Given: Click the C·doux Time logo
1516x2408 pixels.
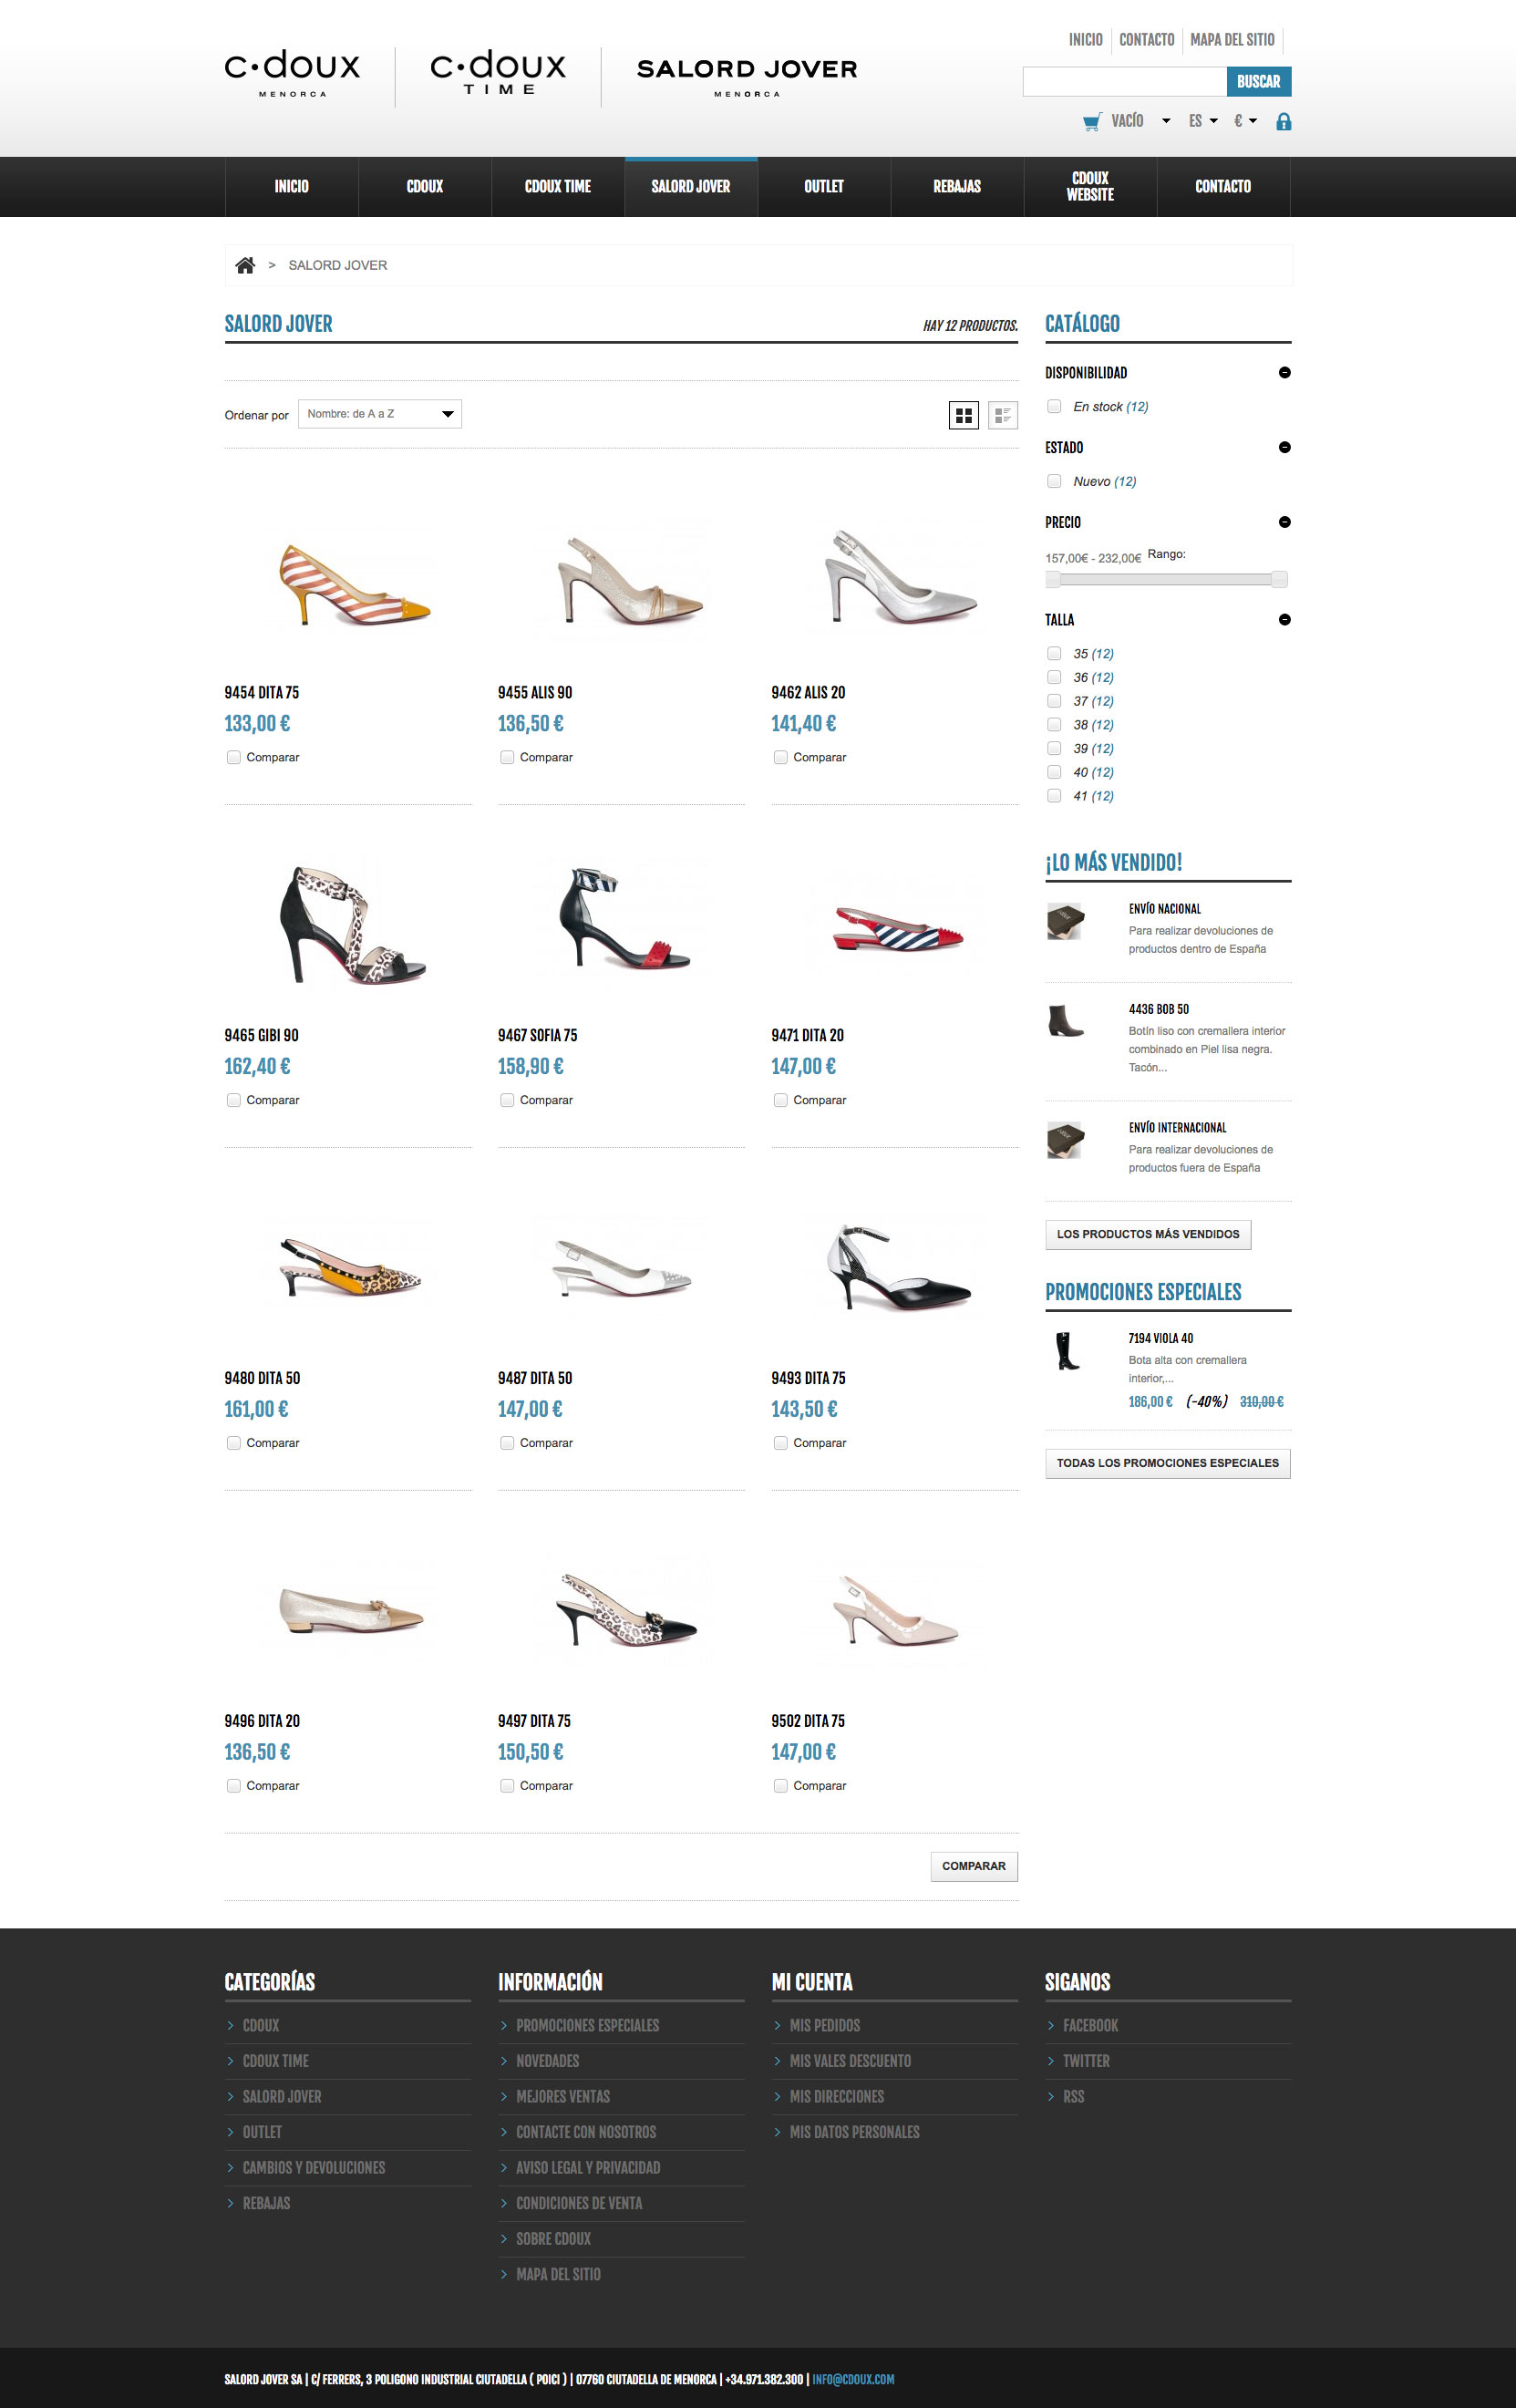Looking at the screenshot, I should coord(498,72).
